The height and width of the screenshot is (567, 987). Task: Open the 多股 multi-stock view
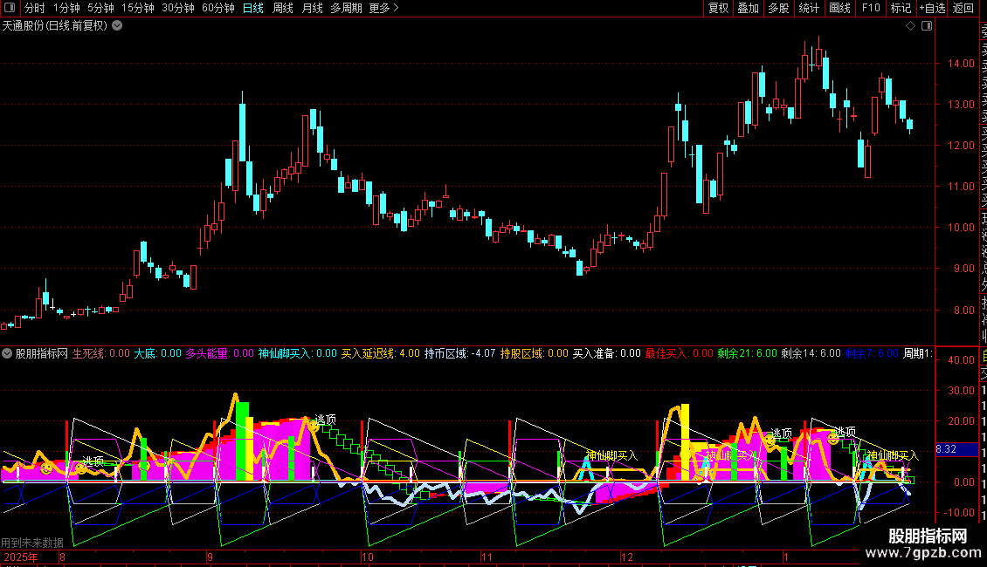point(778,8)
